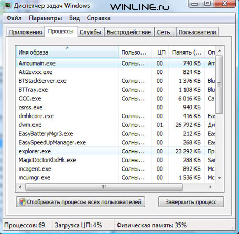Click the horizontal scrollbar thumb
Viewport: 239px width, 234px height.
click(x=104, y=187)
